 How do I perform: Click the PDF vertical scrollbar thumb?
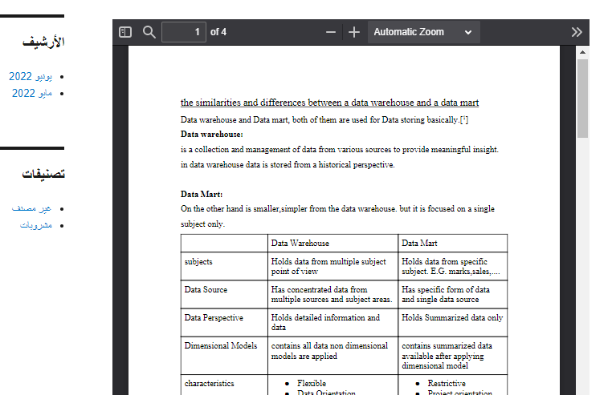pyautogui.click(x=582, y=96)
